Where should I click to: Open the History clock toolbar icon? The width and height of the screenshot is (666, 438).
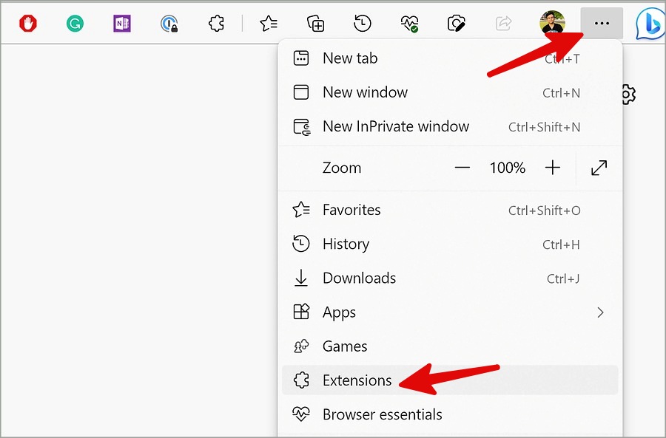click(363, 24)
